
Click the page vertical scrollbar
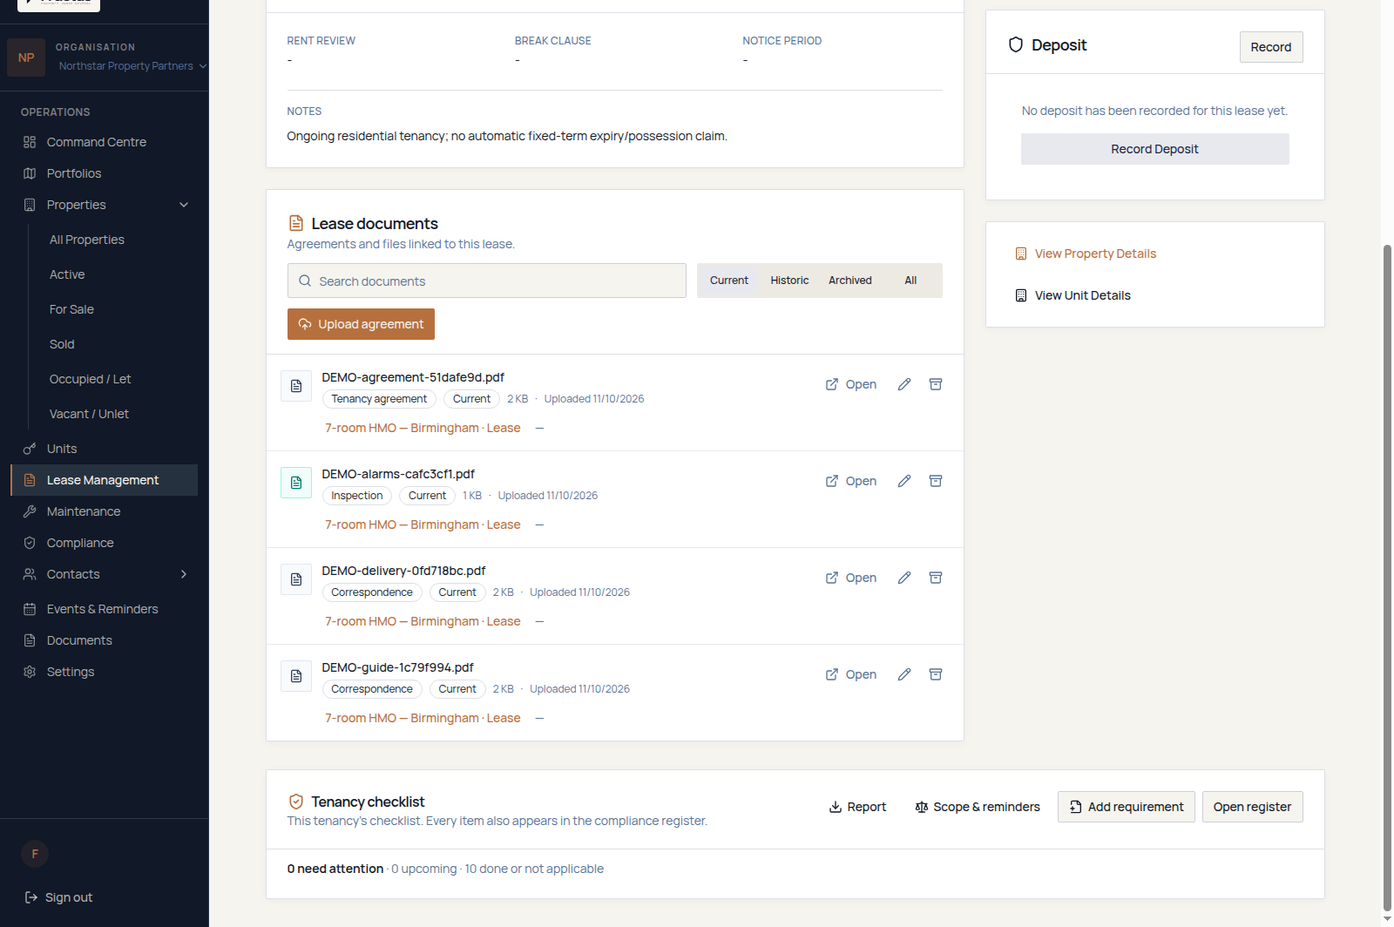point(1387,579)
